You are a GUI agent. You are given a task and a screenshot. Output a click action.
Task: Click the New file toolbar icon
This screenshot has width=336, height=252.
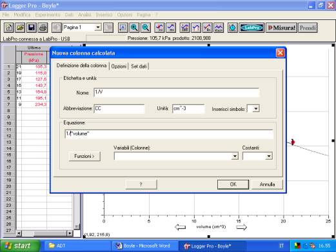(9, 28)
